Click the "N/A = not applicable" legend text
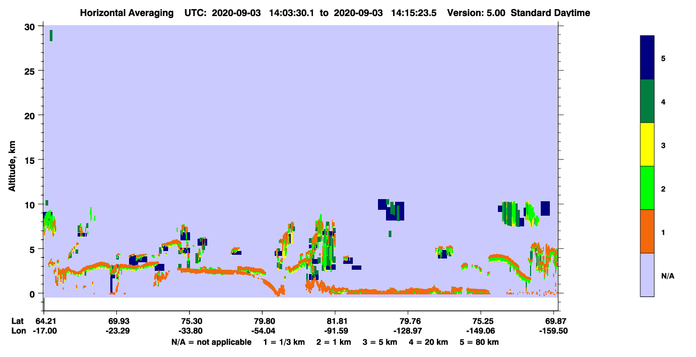Viewport: 696px width, 357px height. (x=211, y=342)
